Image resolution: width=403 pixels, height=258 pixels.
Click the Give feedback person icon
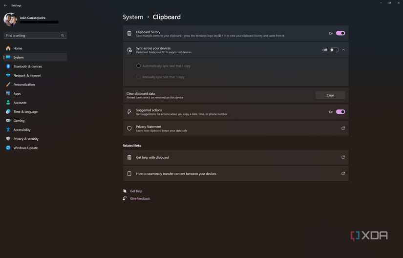pos(125,198)
